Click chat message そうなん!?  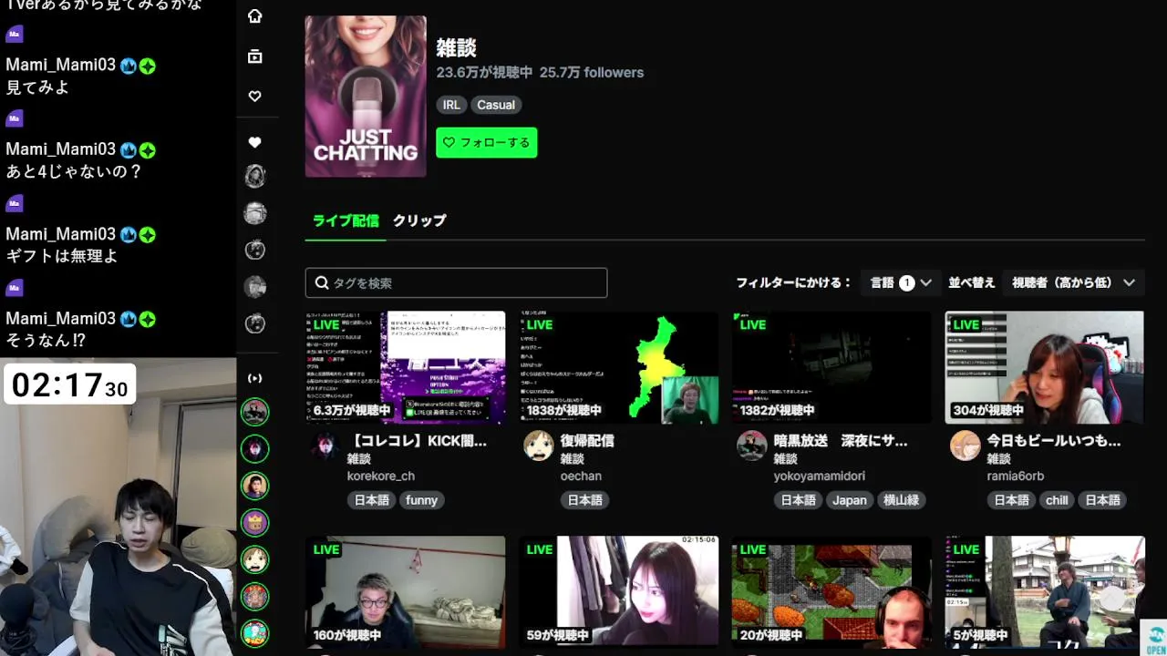click(x=46, y=341)
